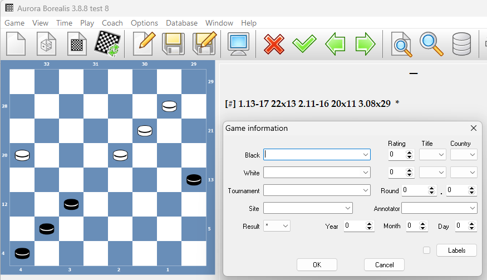Click the floppy disk save icon
Image resolution: width=487 pixels, height=280 pixels.
point(173,44)
